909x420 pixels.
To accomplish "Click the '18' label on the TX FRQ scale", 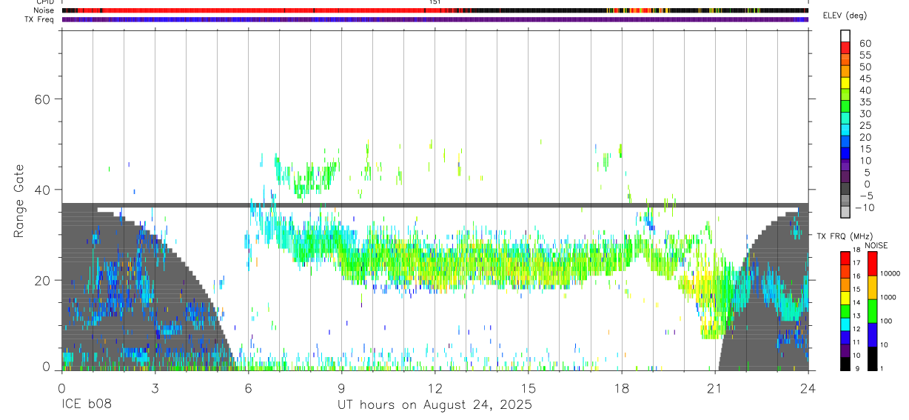I will pos(855,250).
